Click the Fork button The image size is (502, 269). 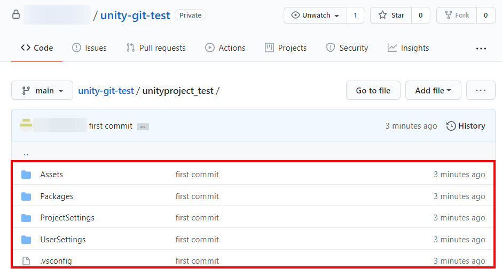tap(457, 15)
